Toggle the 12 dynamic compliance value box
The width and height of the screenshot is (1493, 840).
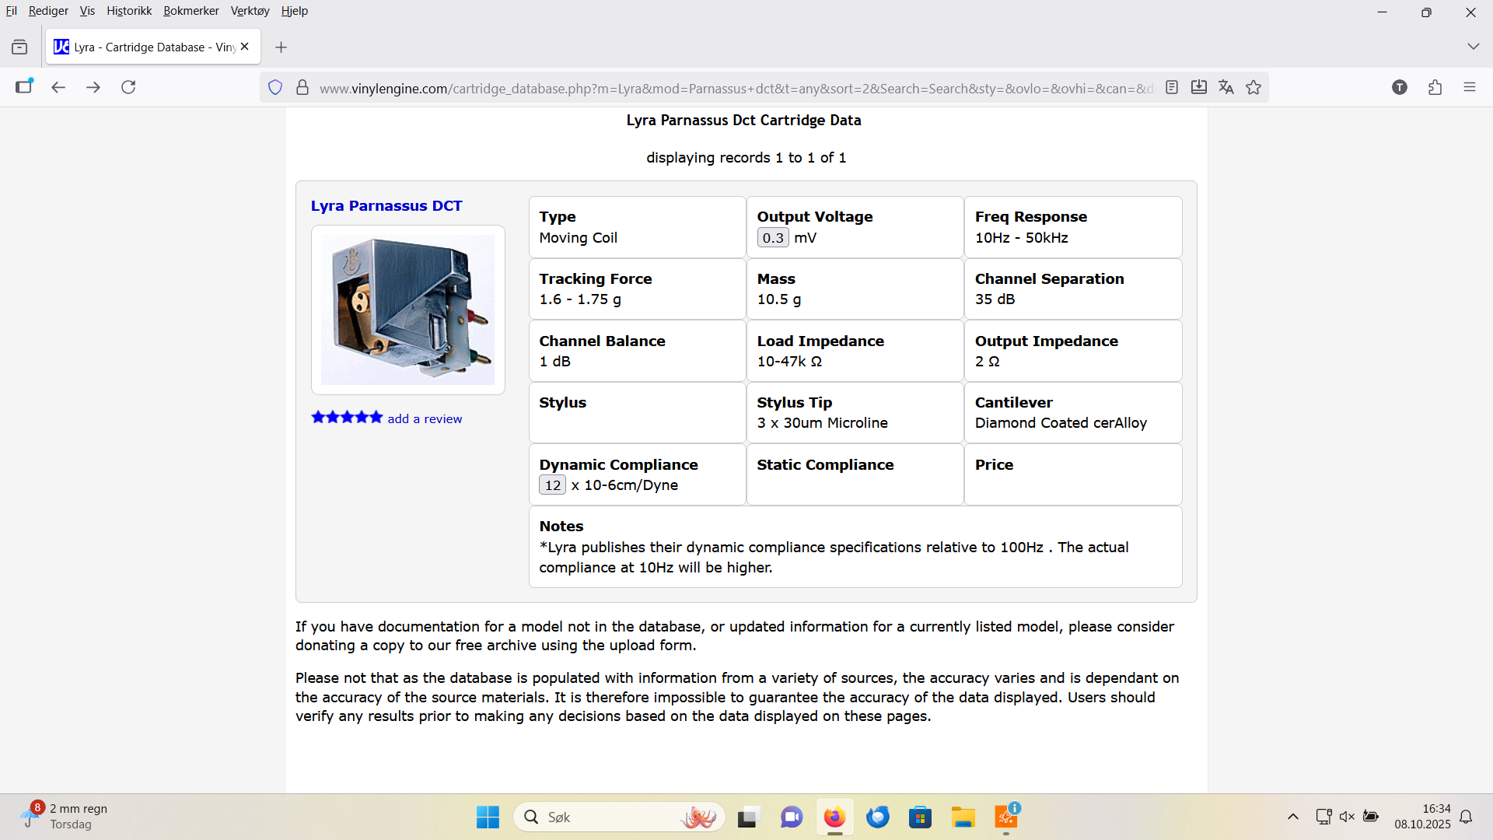pos(552,485)
